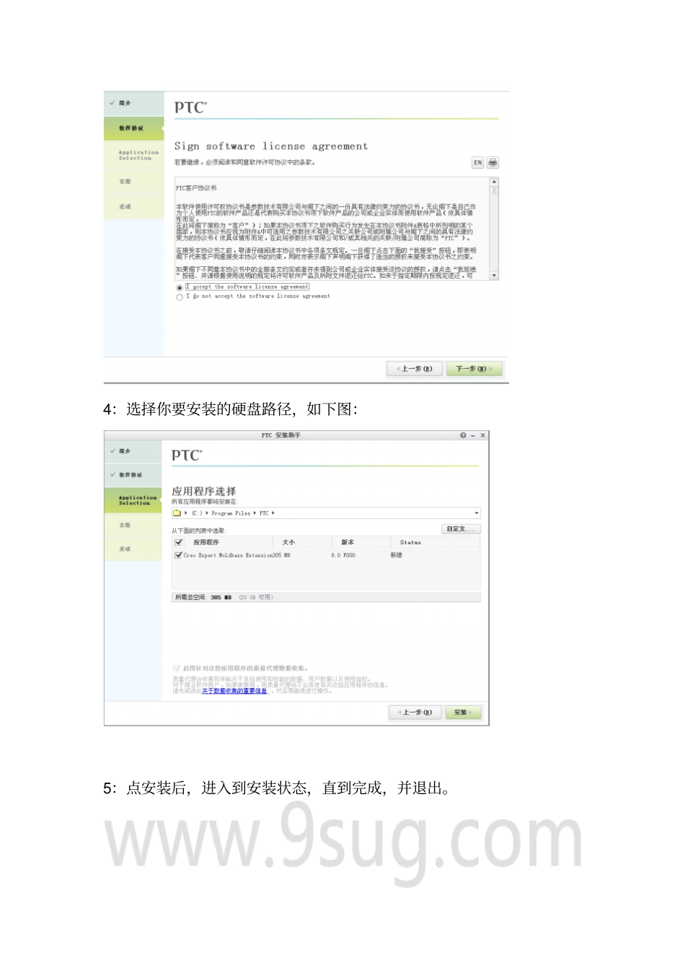685x971 pixels.
Task: Select 完成 step in license window sidebar
Action: [134, 206]
